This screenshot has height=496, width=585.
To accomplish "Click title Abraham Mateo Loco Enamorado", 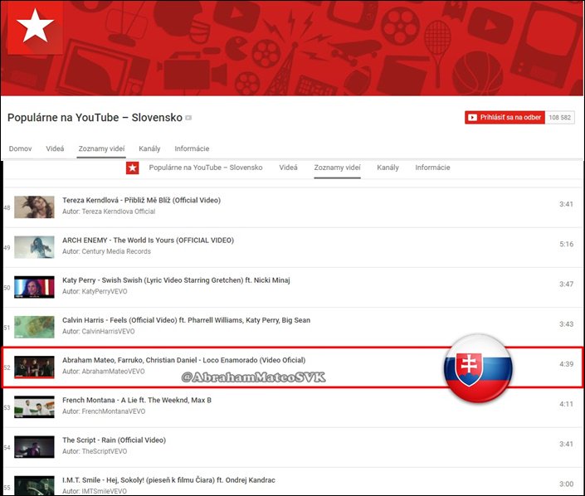I will (x=184, y=360).
